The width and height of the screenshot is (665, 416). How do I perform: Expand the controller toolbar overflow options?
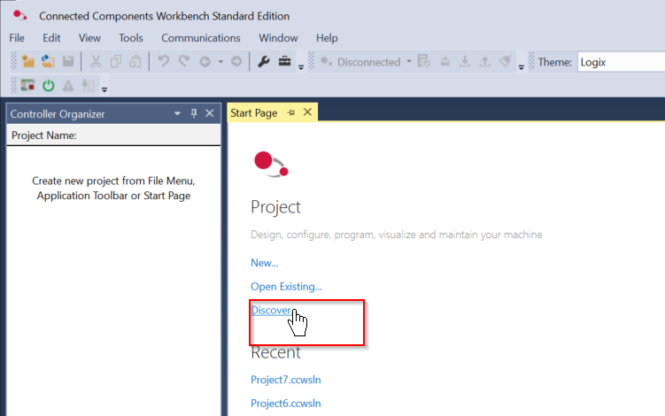(522, 67)
